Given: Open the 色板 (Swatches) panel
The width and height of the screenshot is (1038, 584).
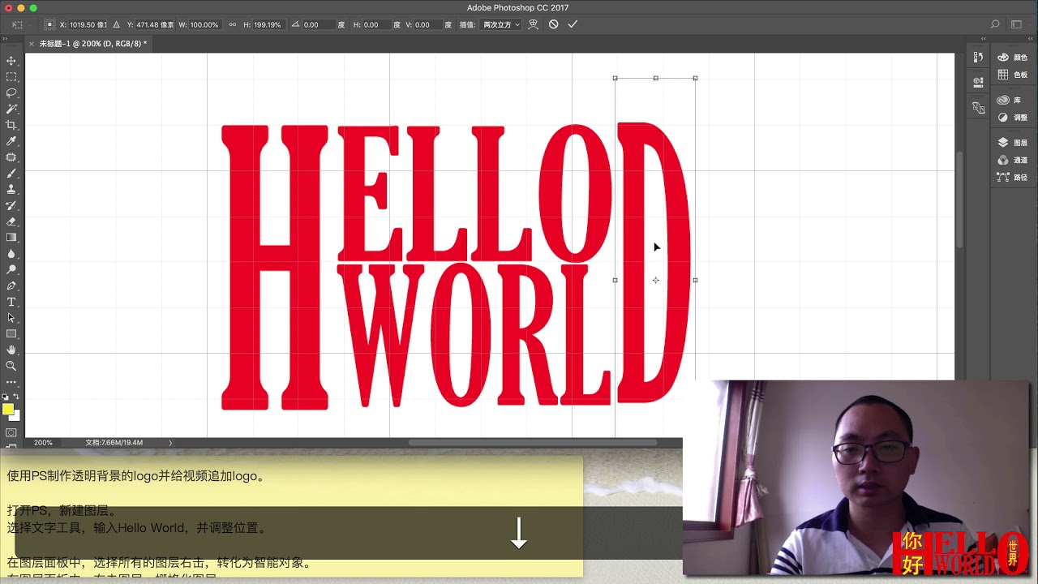Looking at the screenshot, I should [1012, 75].
